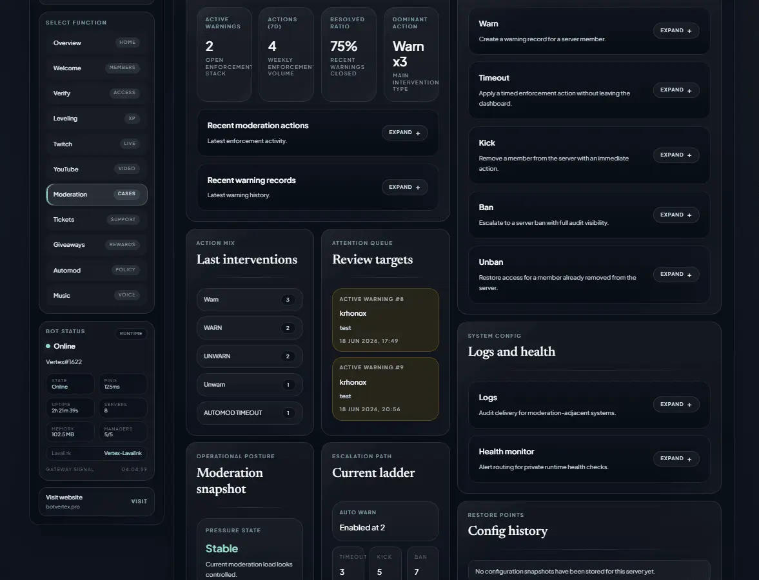Click the Memory 102.5 MB tile
759x580 pixels.
(x=70, y=432)
